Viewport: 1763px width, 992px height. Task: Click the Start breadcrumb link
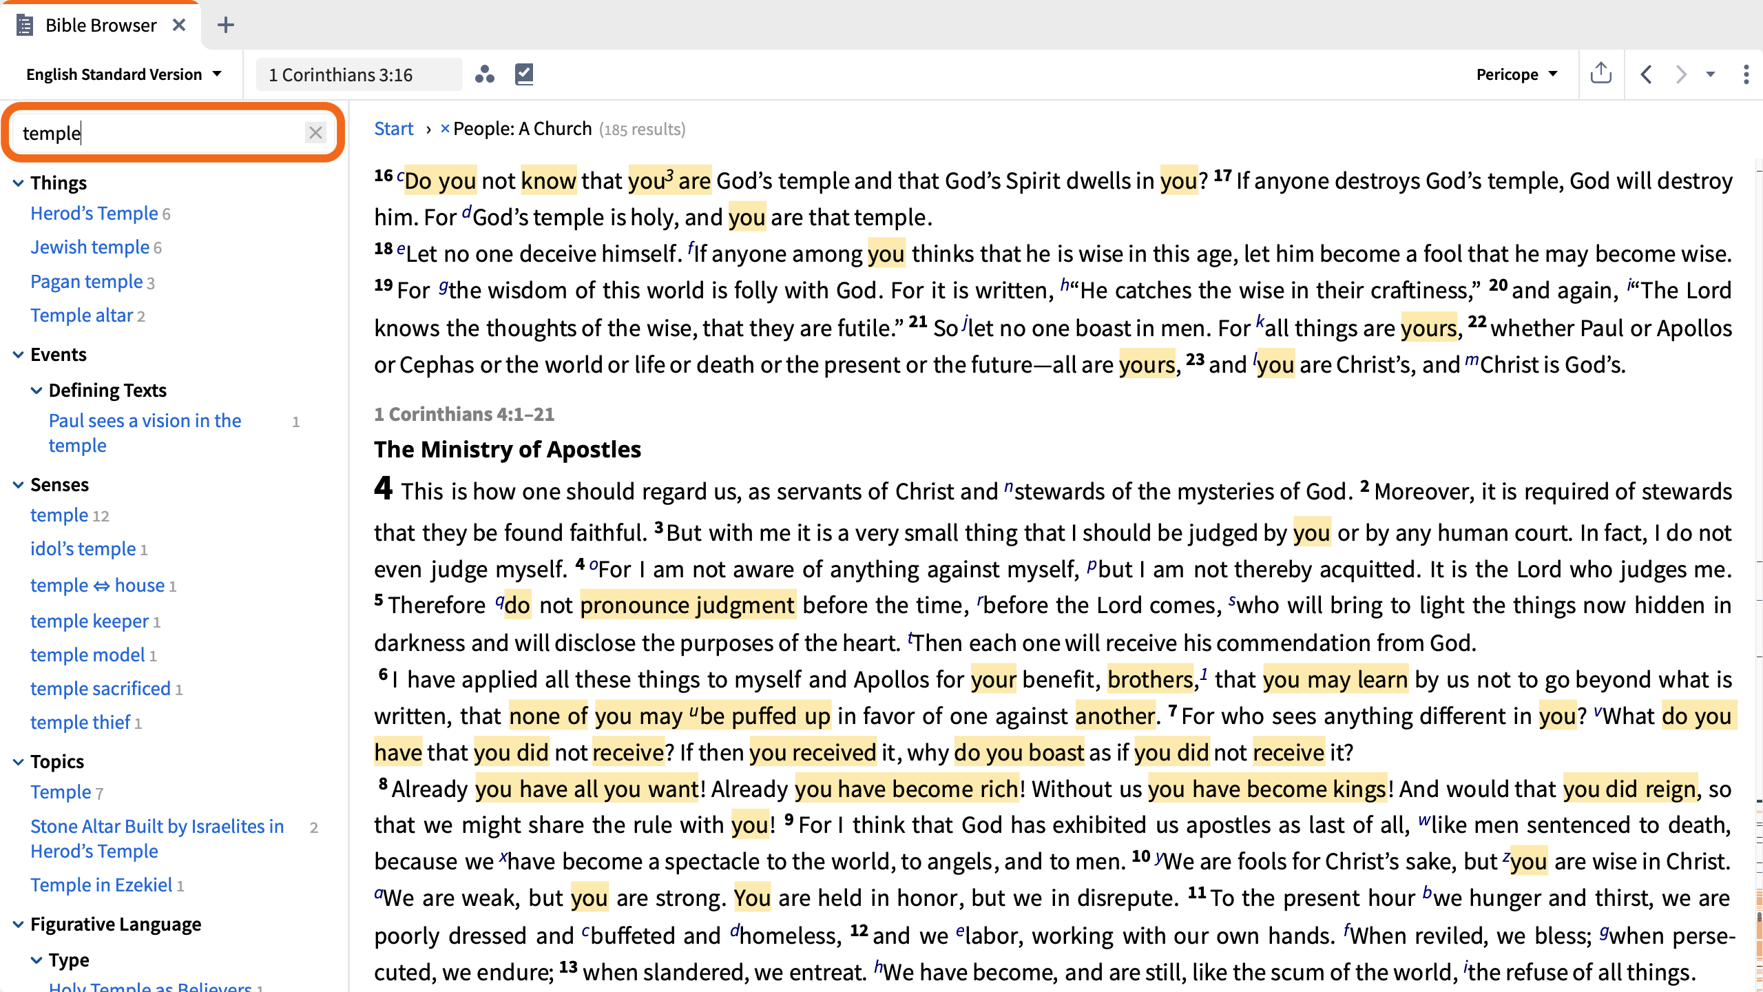point(393,129)
